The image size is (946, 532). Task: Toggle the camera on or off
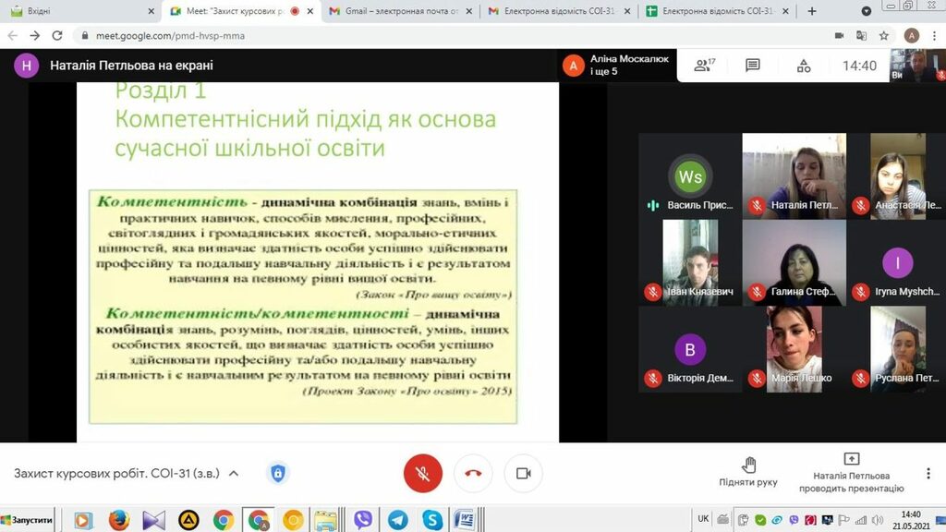click(523, 473)
